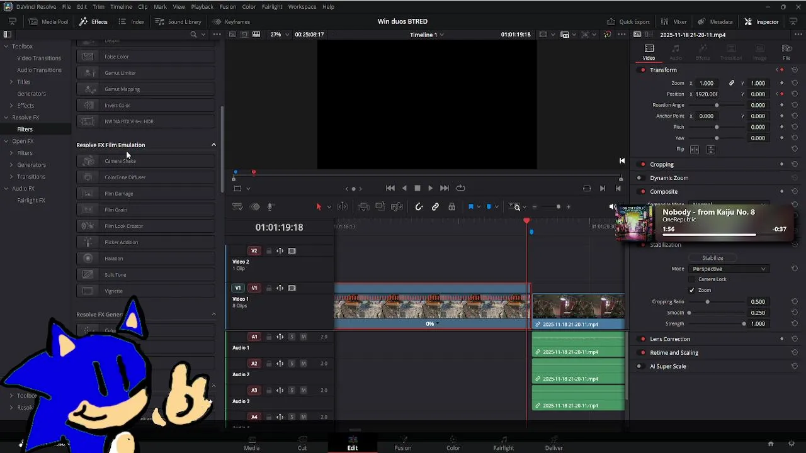Toggle the Inspector panel
The height and width of the screenshot is (453, 806).
tap(761, 21)
